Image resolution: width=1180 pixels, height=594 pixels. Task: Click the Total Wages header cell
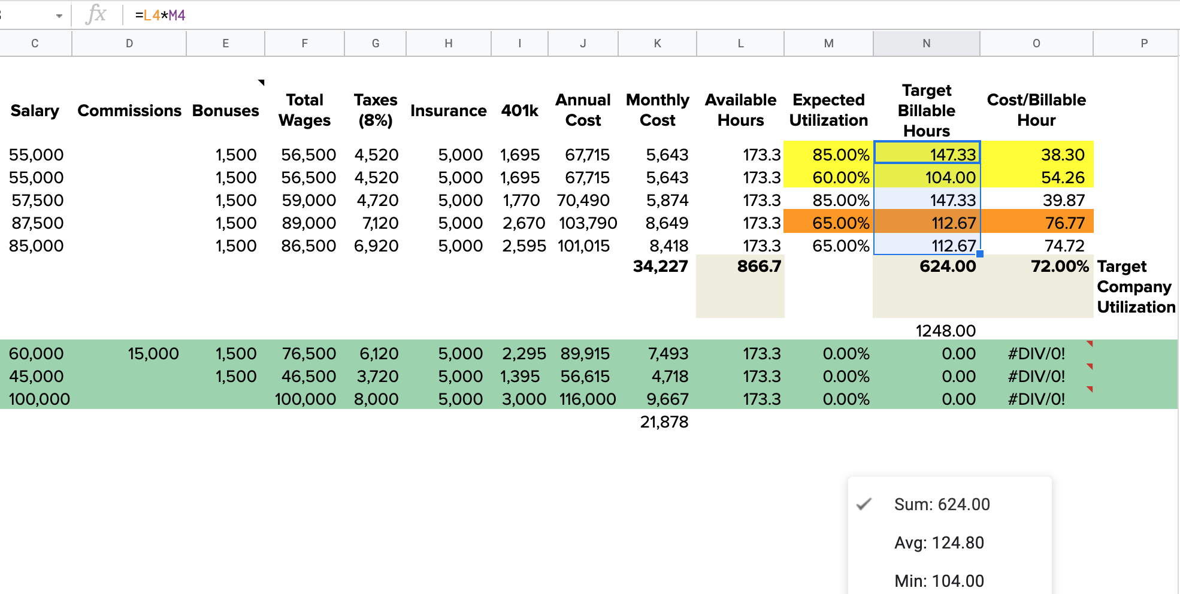[305, 110]
